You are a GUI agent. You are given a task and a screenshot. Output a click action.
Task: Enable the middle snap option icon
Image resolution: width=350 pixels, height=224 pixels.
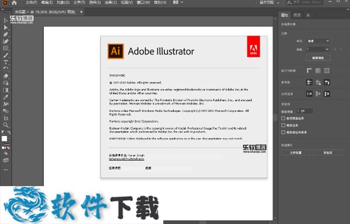coord(318,94)
